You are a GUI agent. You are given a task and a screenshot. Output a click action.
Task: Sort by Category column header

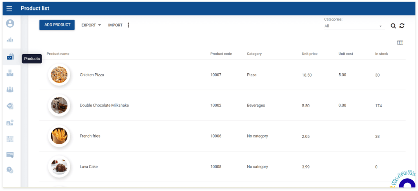coord(254,54)
